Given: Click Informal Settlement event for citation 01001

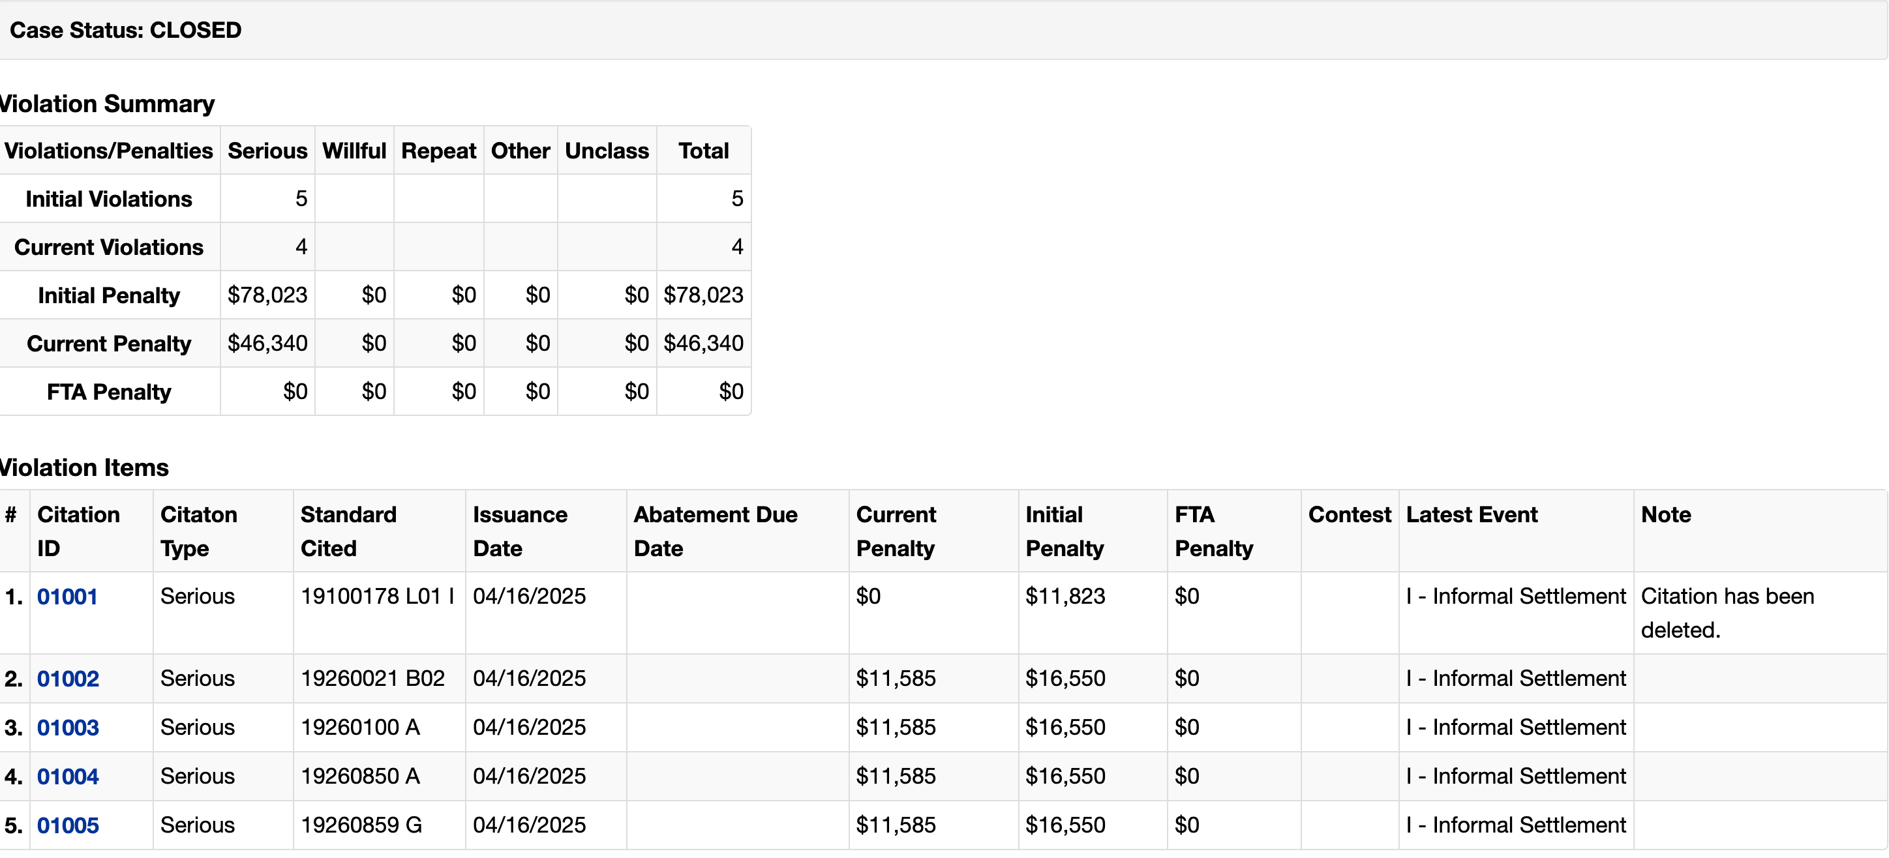Looking at the screenshot, I should pyautogui.click(x=1516, y=597).
